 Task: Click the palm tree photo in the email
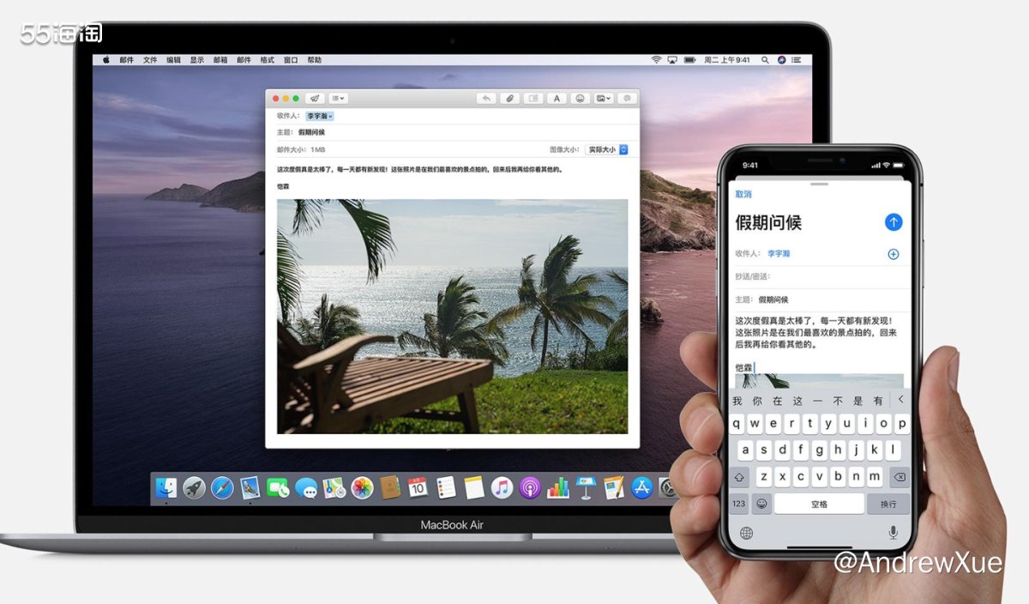(x=452, y=317)
